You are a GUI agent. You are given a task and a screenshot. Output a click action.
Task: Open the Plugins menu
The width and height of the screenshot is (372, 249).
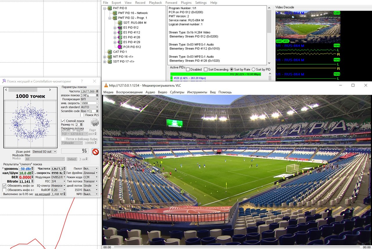point(186,3)
